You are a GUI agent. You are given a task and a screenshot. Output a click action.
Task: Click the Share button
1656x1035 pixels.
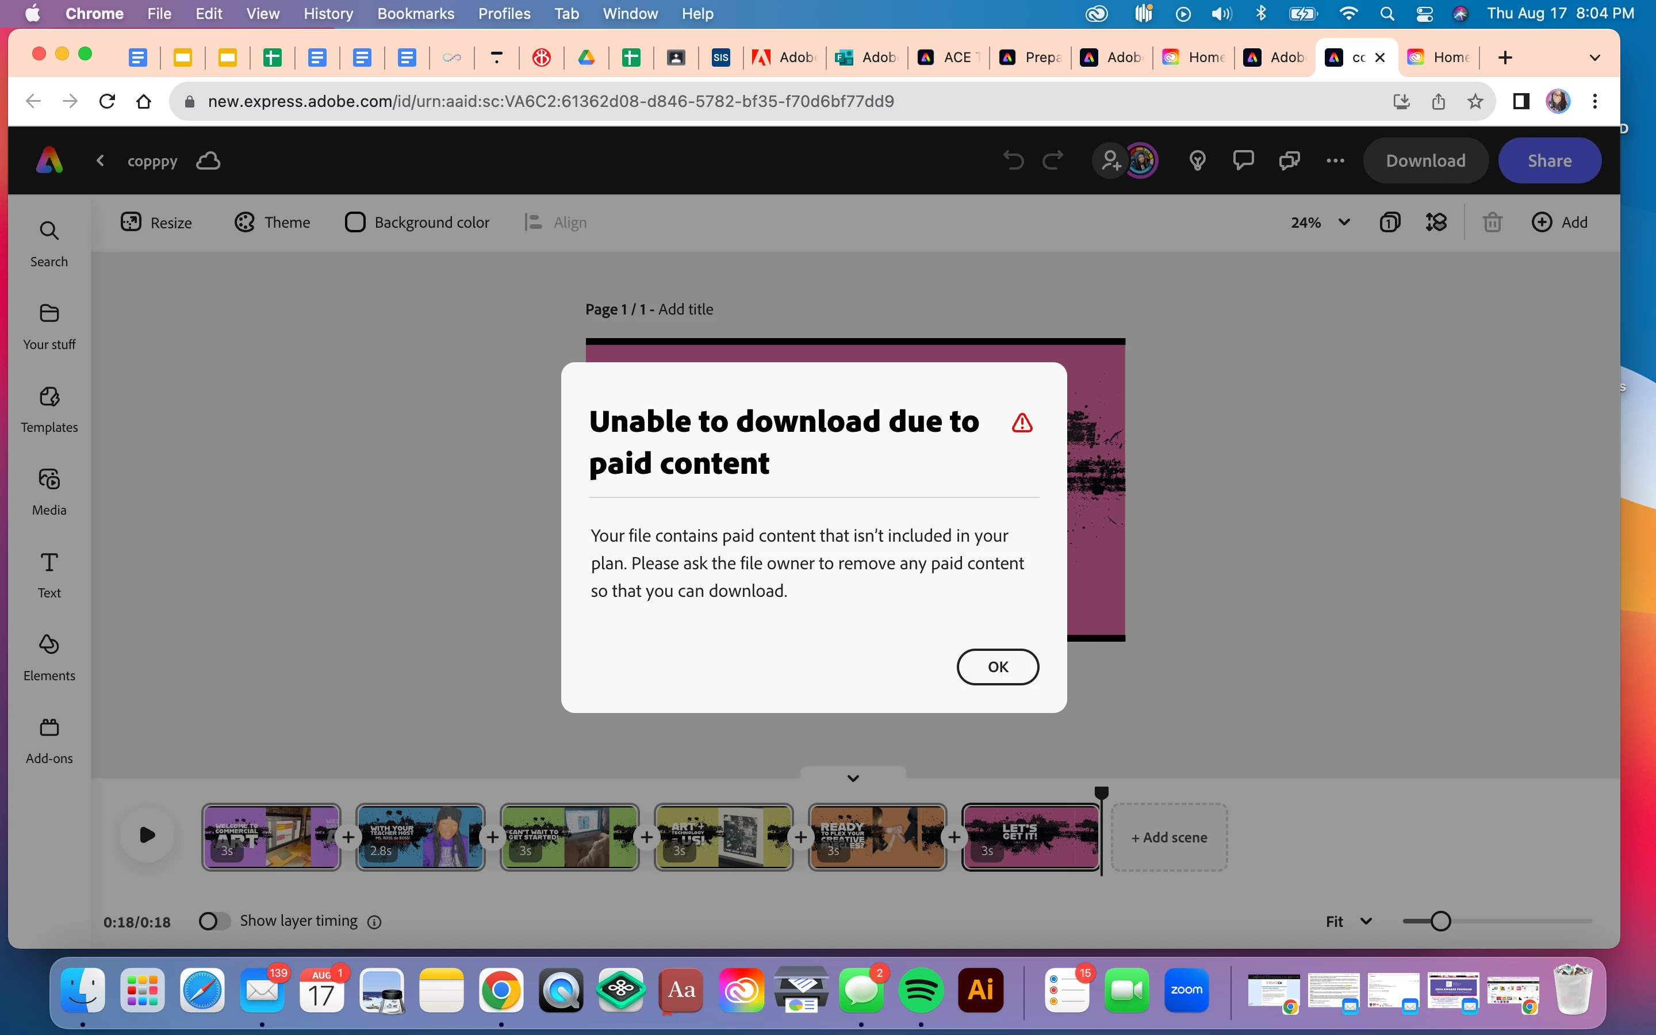click(1549, 161)
